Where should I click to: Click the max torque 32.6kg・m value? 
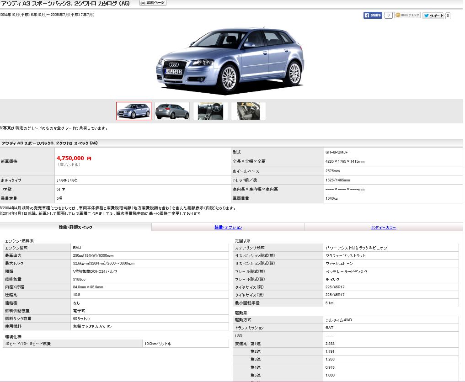tap(103, 263)
